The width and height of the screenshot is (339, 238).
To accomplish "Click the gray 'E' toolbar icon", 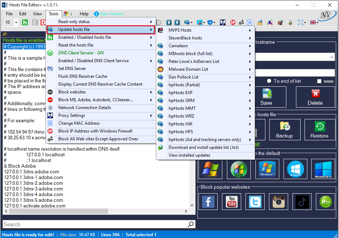I will click(35, 22).
